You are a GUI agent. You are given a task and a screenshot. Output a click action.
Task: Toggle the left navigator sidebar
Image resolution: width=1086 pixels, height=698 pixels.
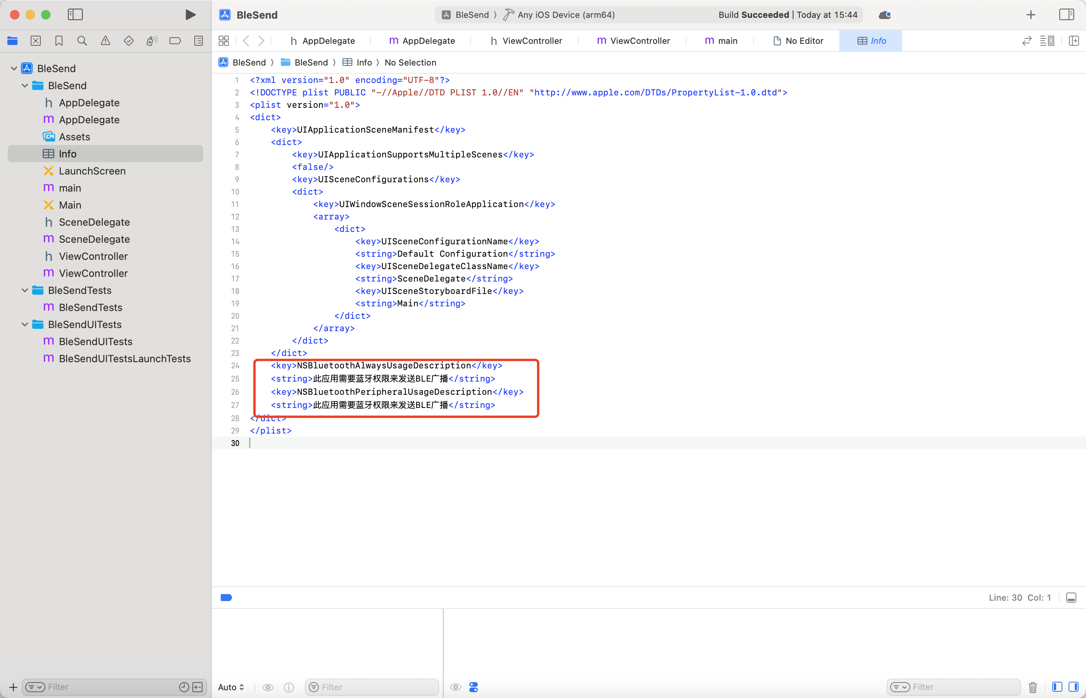coord(75,14)
